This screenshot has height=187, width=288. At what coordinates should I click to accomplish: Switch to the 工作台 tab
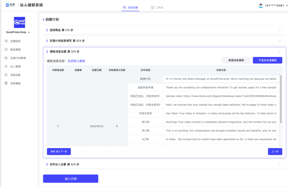point(157,7)
